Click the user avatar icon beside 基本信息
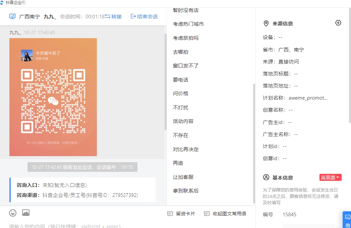This screenshot has width=351, height=228. 266,177
